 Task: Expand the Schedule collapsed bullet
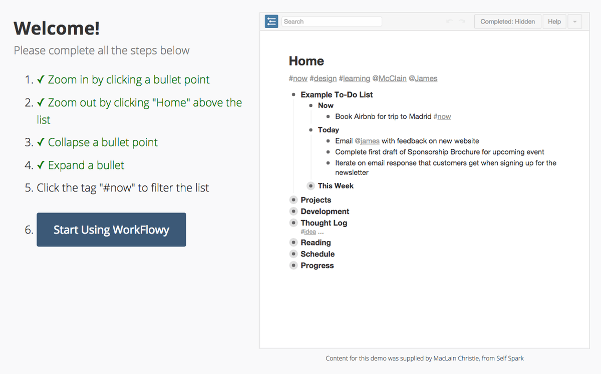[x=294, y=254]
